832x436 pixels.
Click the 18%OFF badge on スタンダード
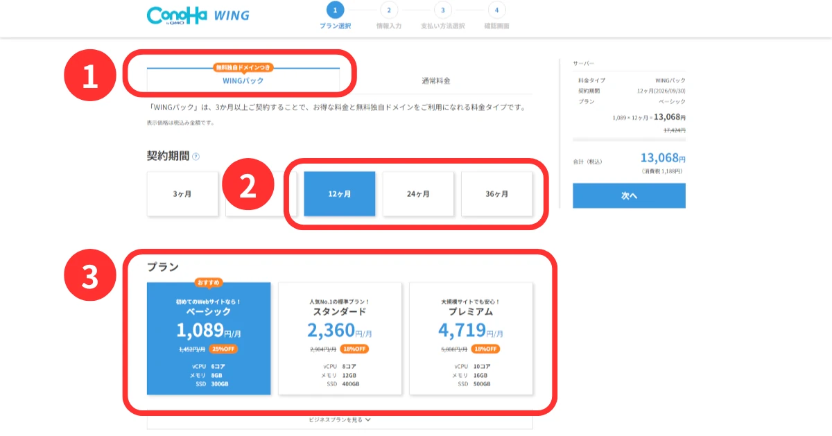click(355, 349)
